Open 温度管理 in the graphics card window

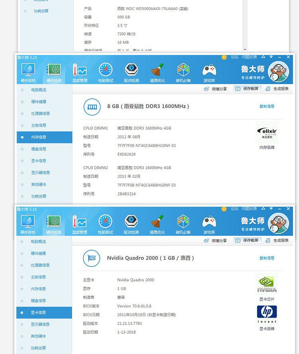tap(80, 225)
